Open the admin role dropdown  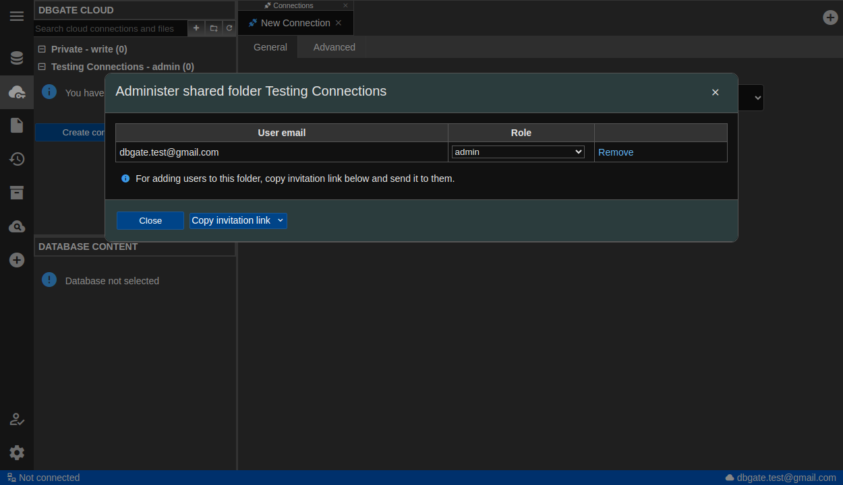click(x=517, y=152)
